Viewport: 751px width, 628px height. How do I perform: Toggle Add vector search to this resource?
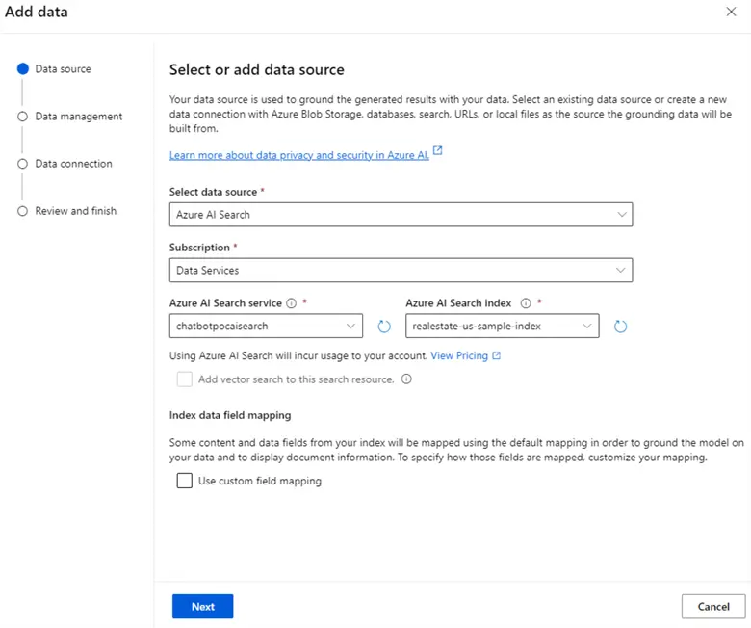185,379
